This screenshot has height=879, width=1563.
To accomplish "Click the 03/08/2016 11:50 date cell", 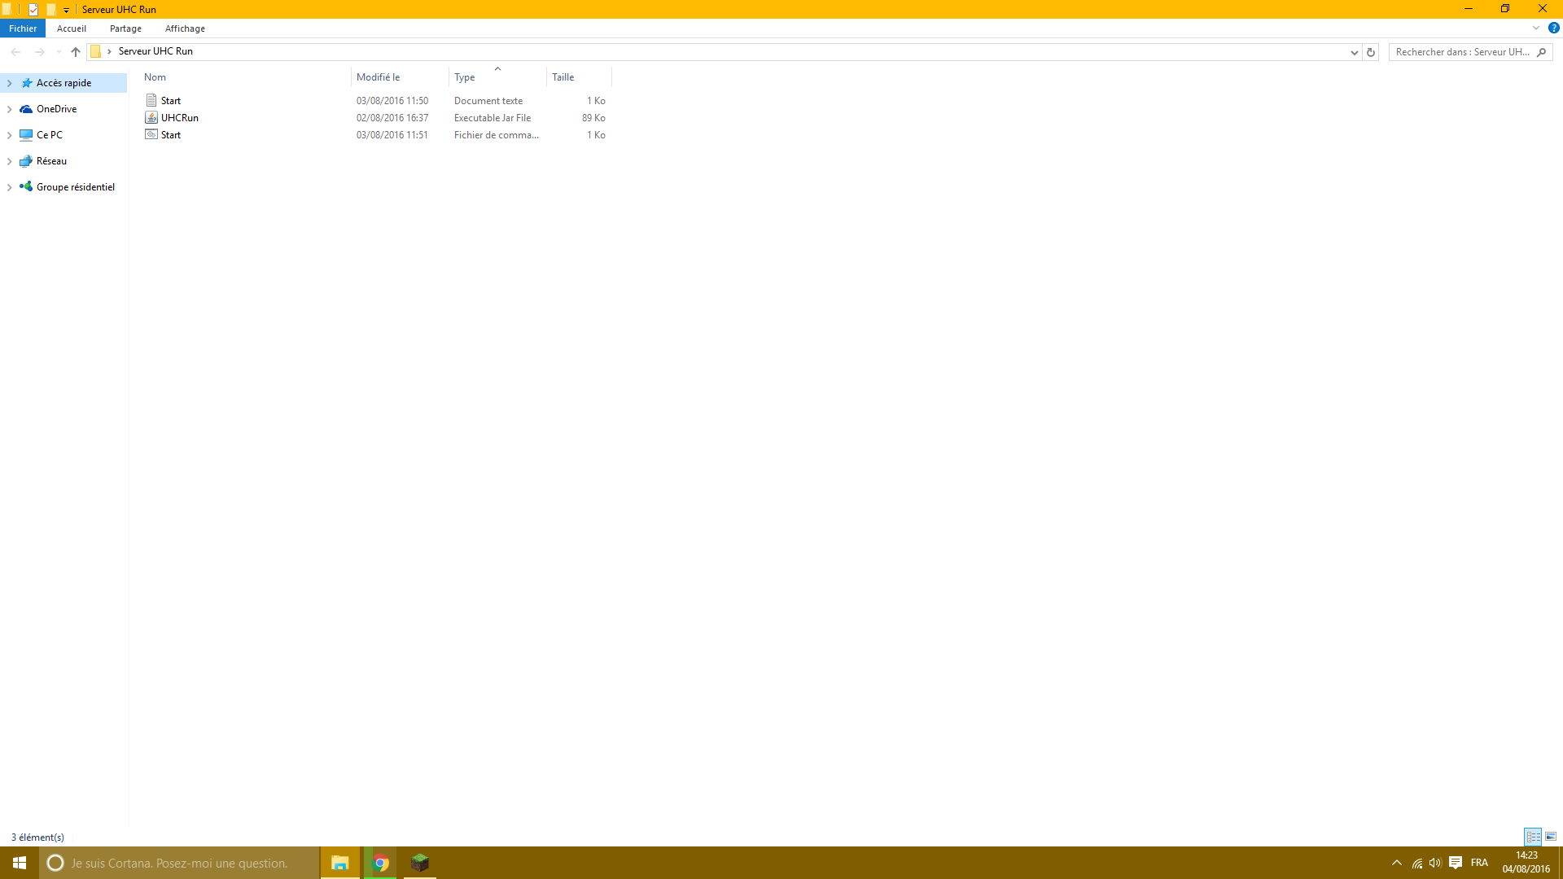I will tap(392, 101).
